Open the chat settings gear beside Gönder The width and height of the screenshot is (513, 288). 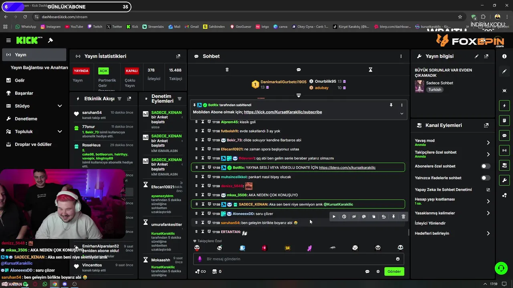tap(378, 272)
